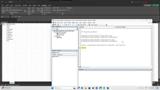Click the Save icon in VBA toolbar

click(x=58, y=25)
